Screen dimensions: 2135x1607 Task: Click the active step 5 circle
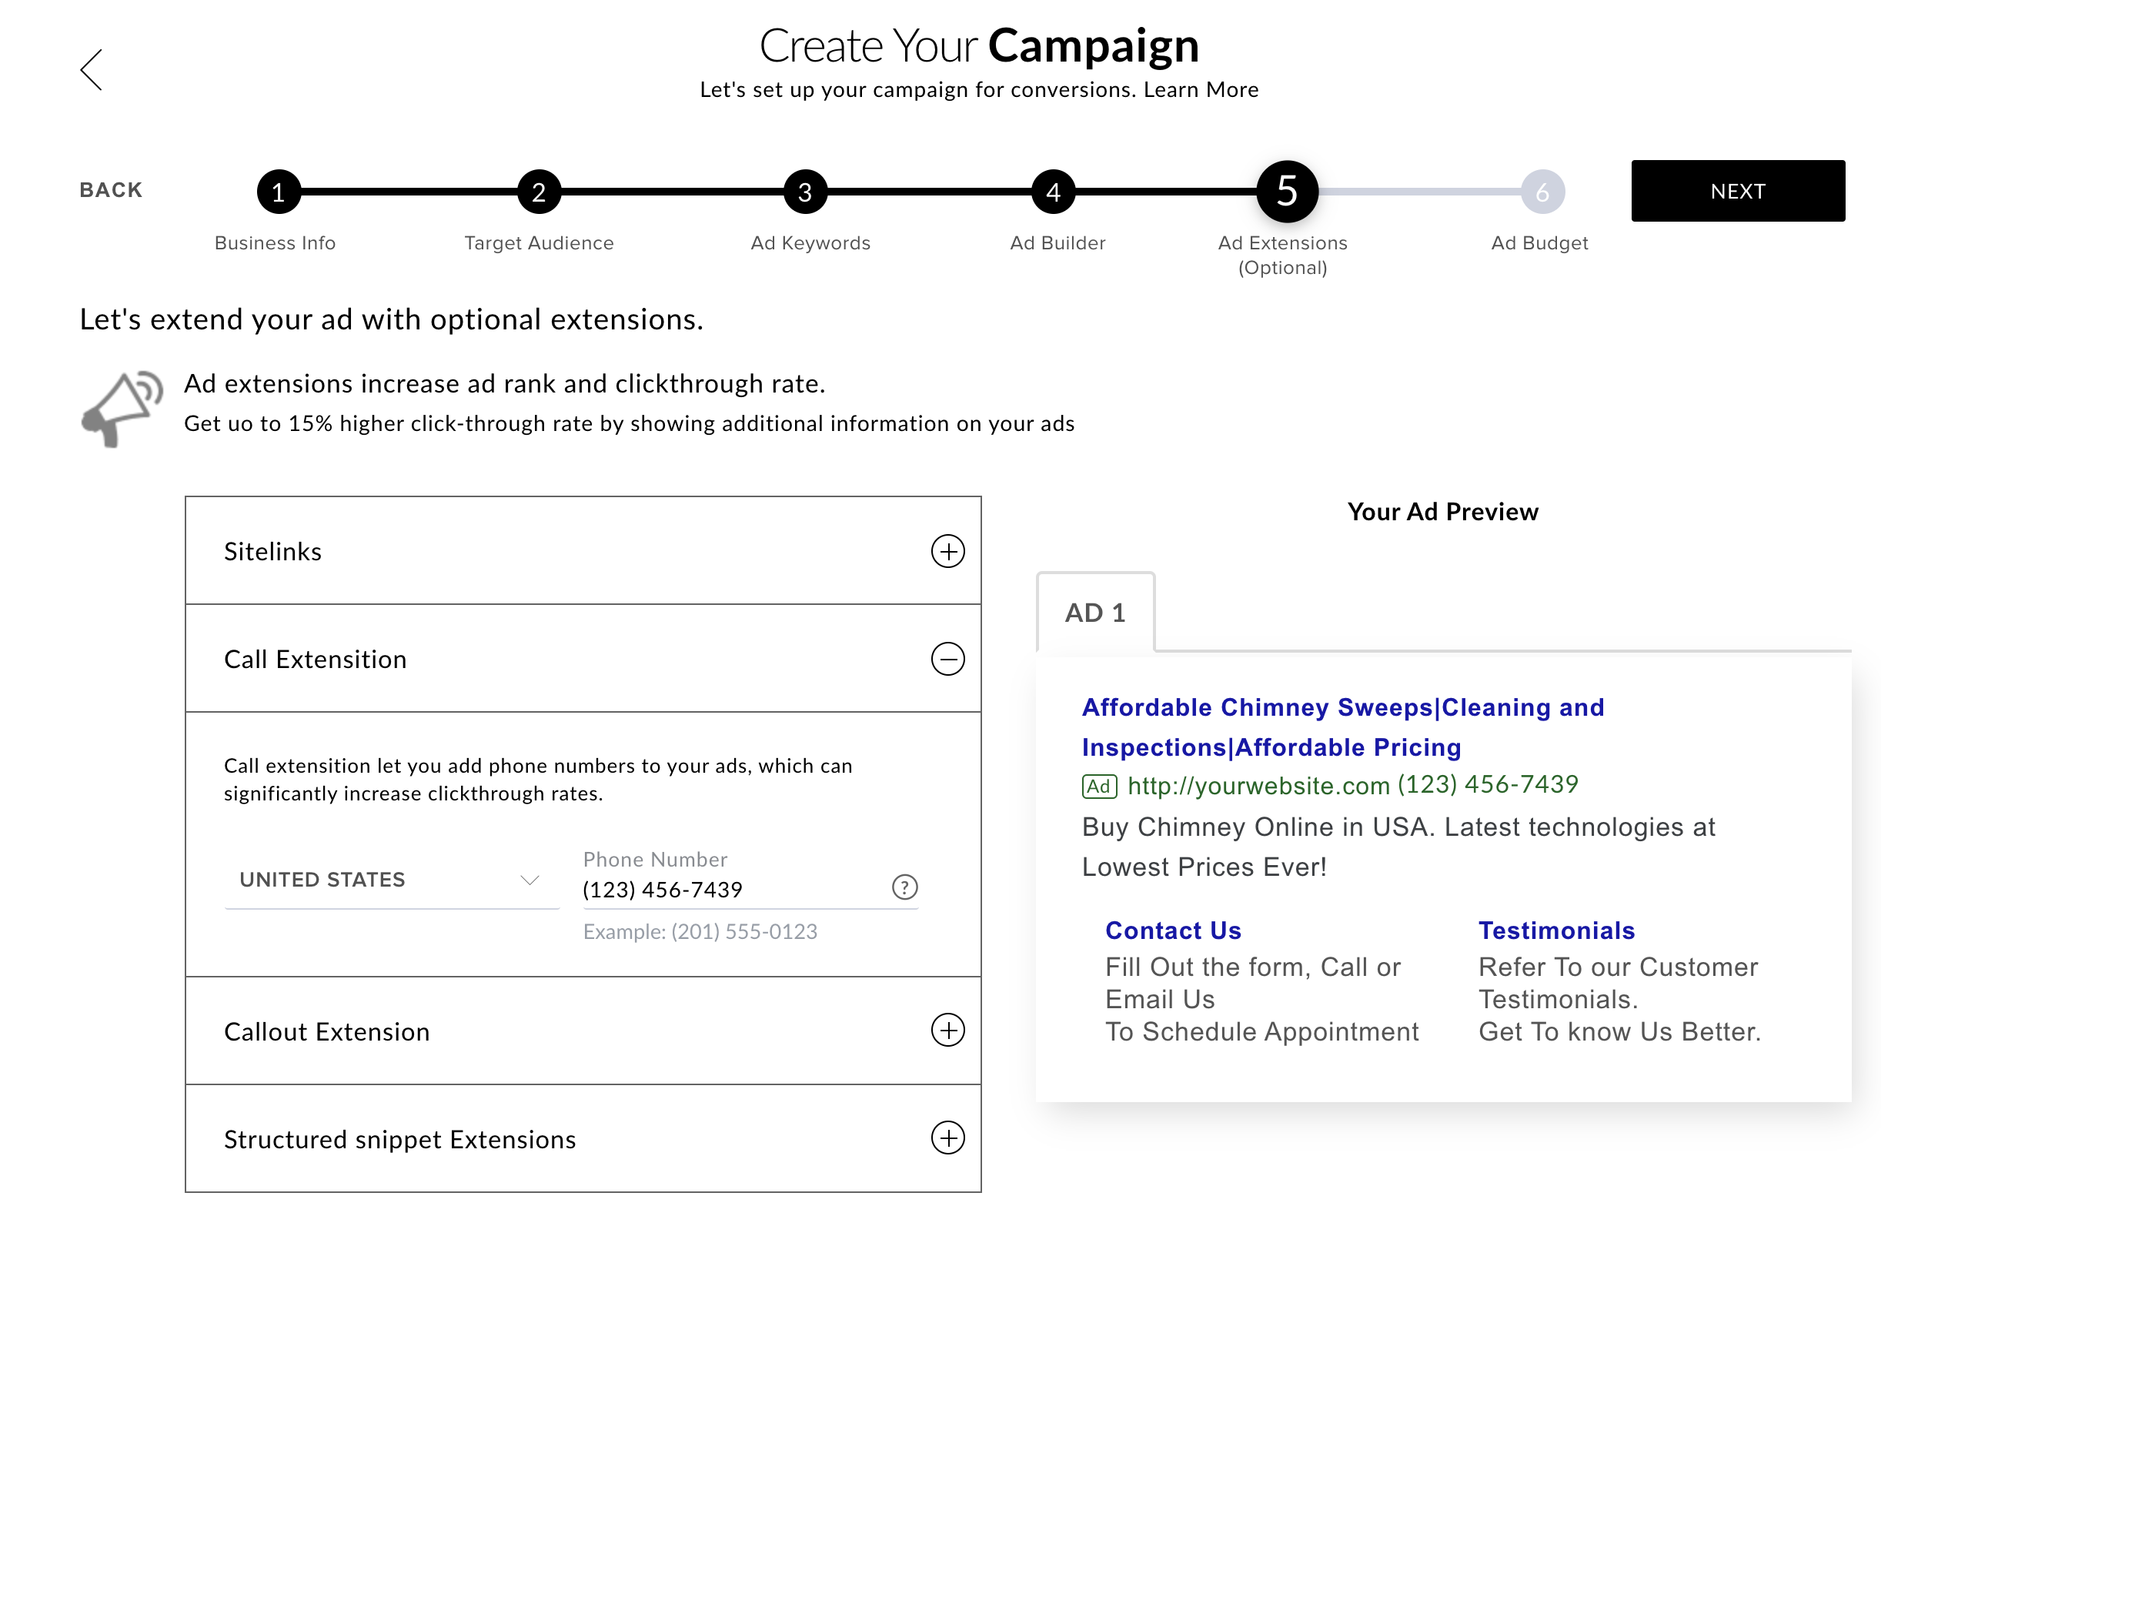(1287, 191)
